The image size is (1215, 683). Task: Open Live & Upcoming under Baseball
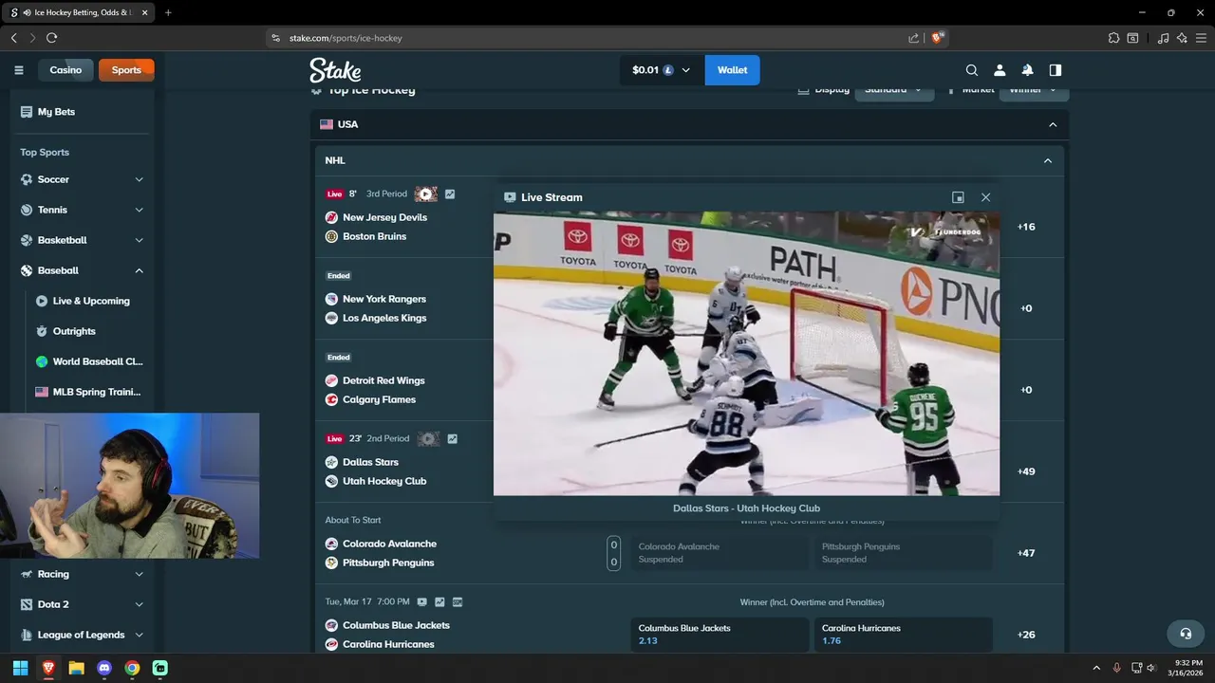point(91,301)
